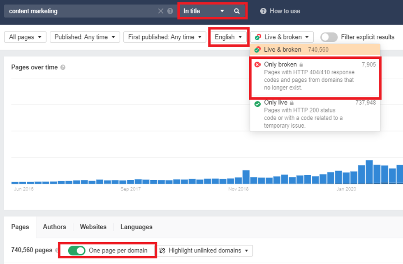Click the Highlight unlinked domains brush icon
Image resolution: width=403 pixels, height=264 pixels.
162,250
